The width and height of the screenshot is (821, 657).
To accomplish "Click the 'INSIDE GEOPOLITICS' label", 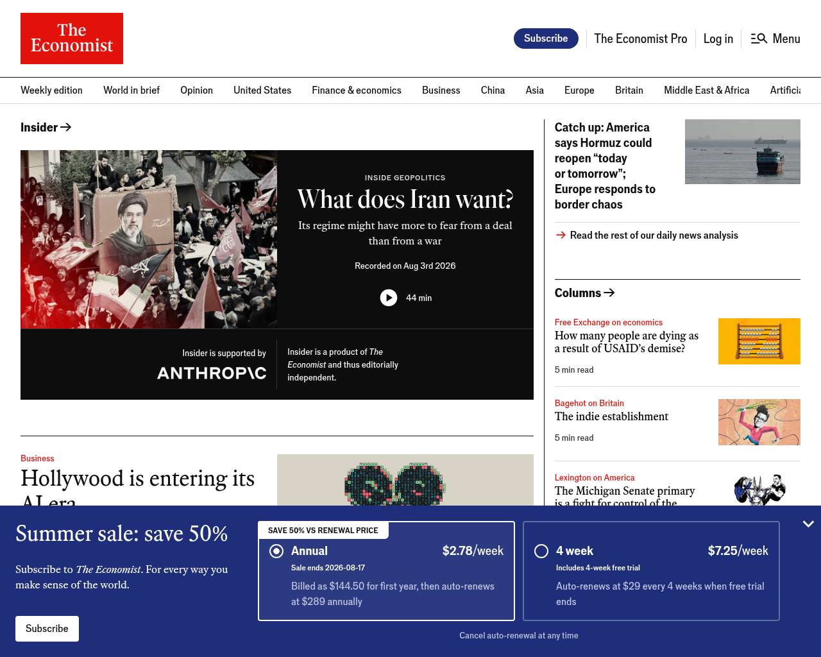I will point(405,178).
